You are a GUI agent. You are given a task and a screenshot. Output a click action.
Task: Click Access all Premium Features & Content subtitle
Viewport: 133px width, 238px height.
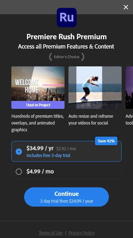click(66, 46)
